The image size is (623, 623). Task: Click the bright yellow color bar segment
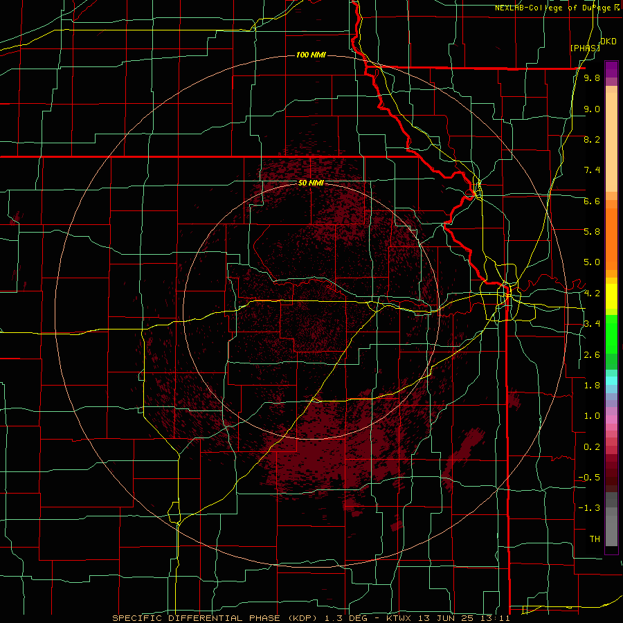click(x=611, y=296)
